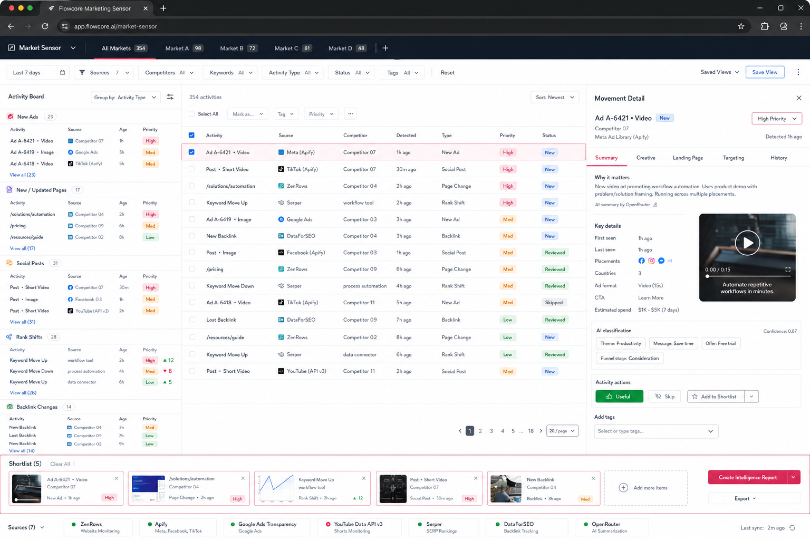Viewport: 810px width, 540px height.
Task: Check the Ad A-6419 Image row checkbox
Action: click(191, 219)
